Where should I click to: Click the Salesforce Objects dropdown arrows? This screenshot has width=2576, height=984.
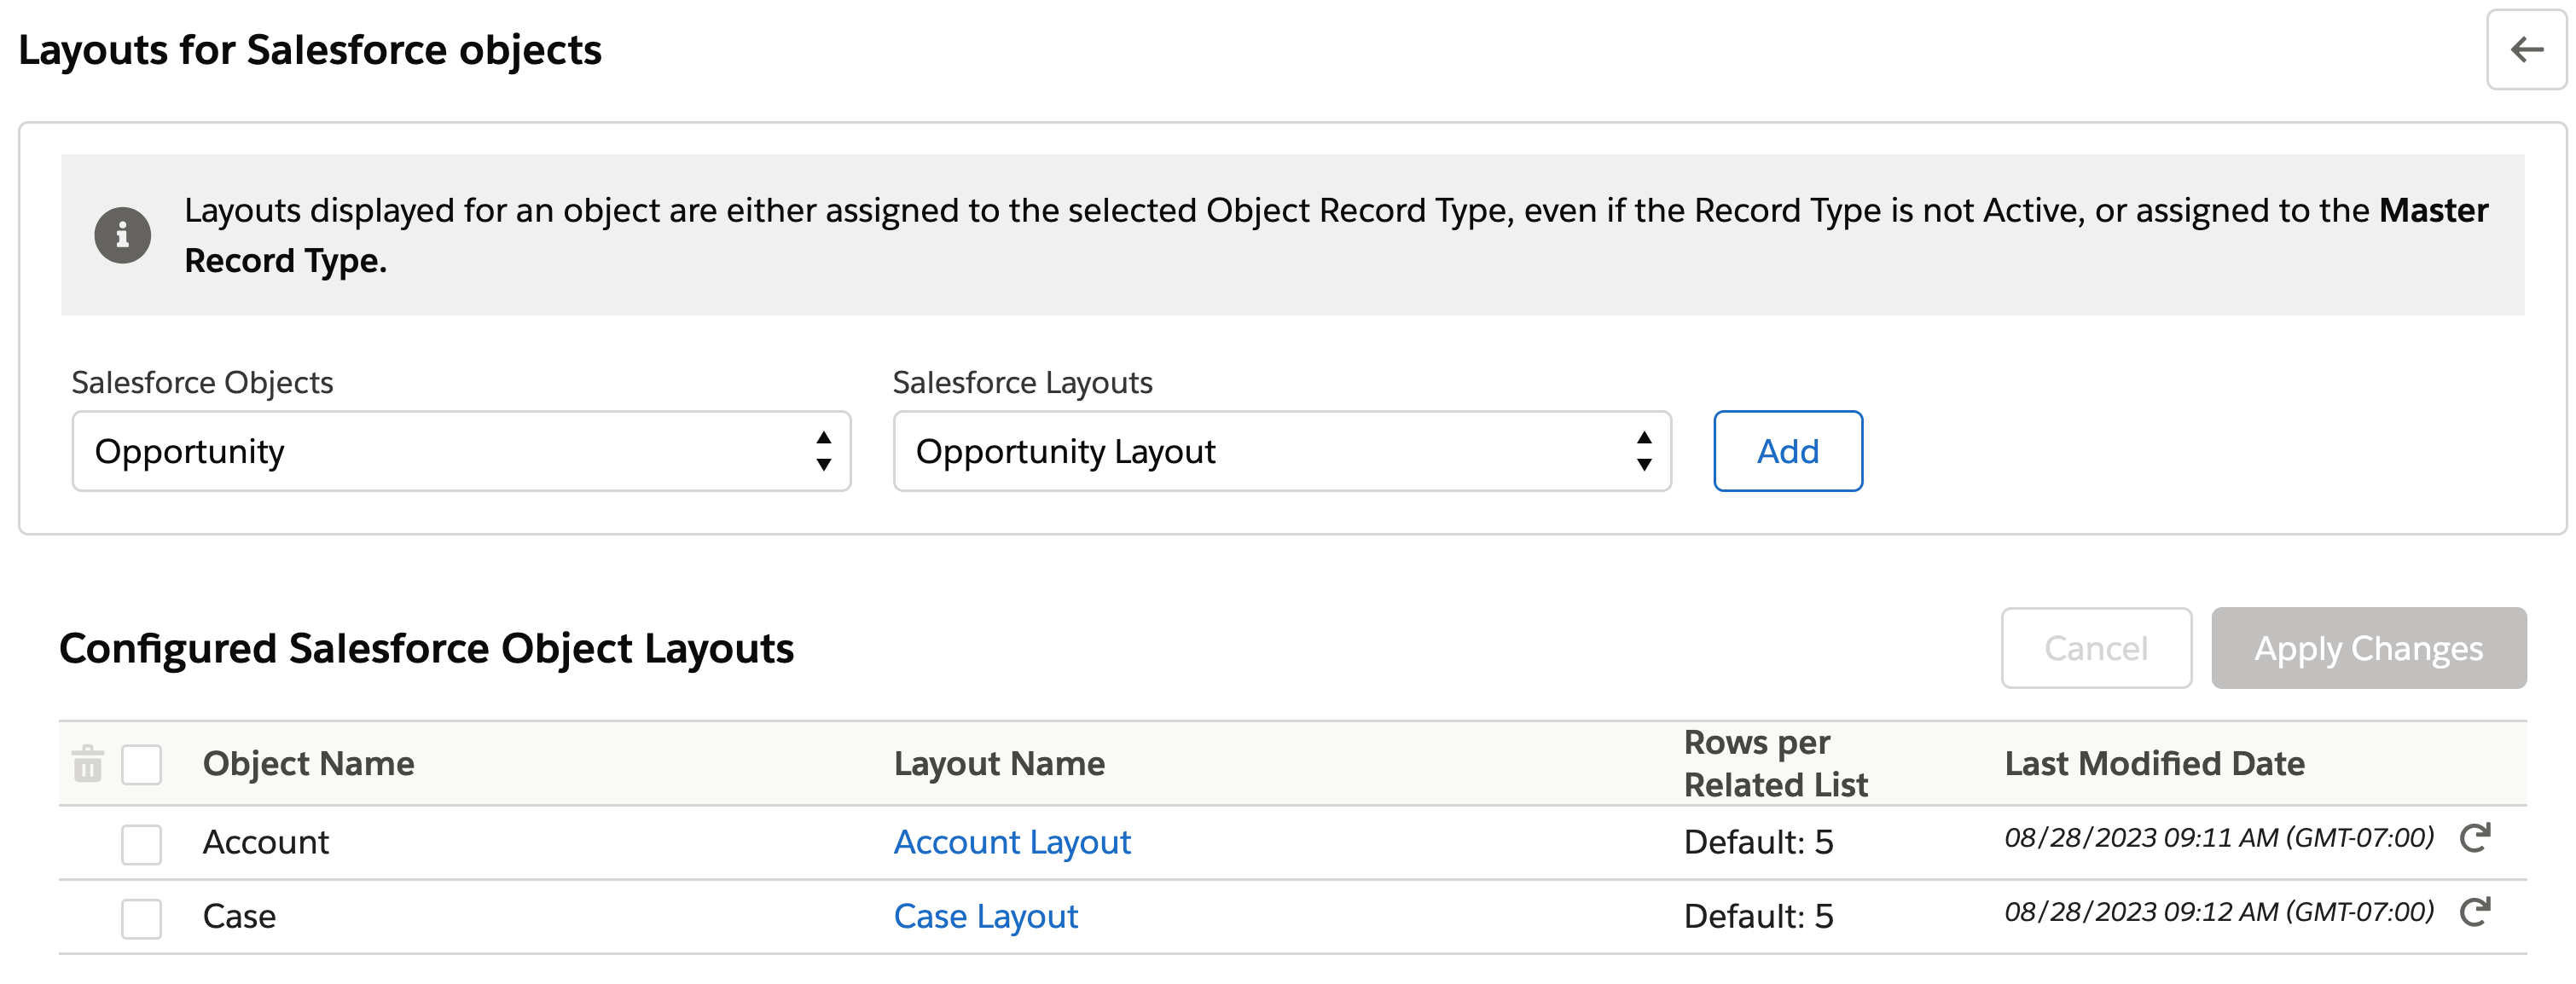[x=823, y=451]
